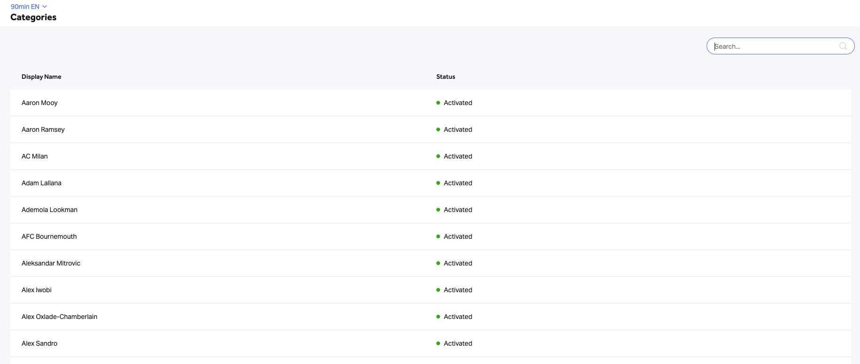
Task: Click the Display Name column header
Action: click(41, 76)
